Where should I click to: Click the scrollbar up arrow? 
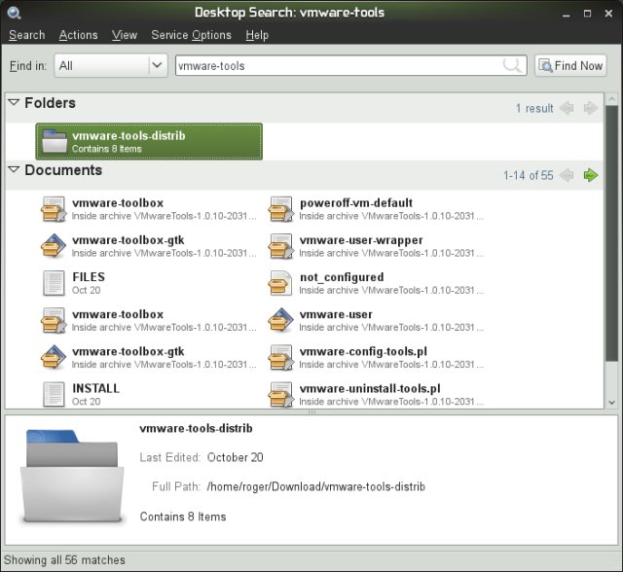[x=611, y=98]
